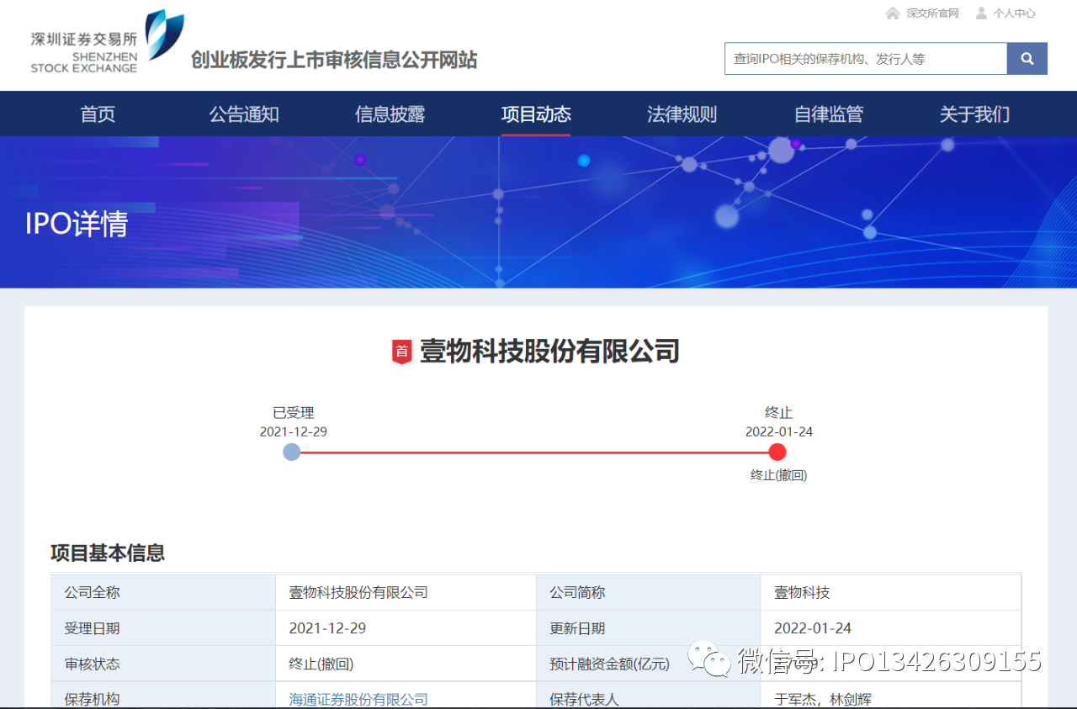Open the 关于我们 menu item
The height and width of the screenshot is (709, 1077).
click(x=974, y=114)
